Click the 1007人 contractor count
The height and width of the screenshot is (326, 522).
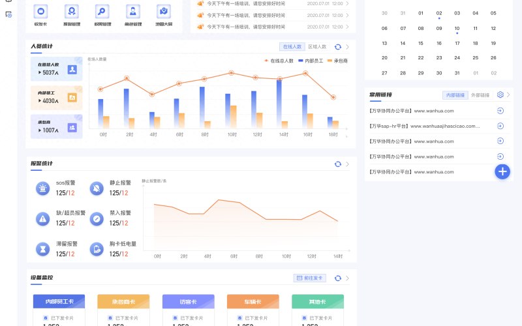pyautogui.click(x=51, y=130)
